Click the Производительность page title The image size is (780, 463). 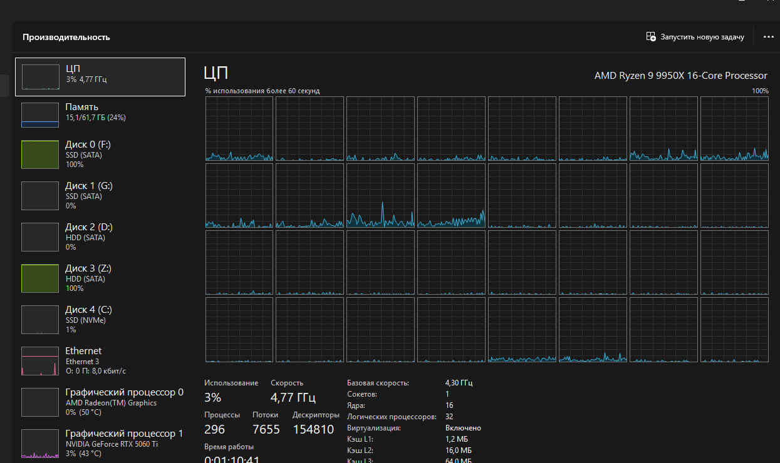click(x=66, y=37)
